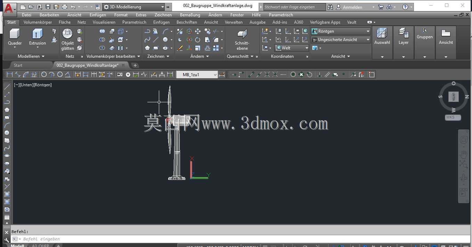Viewport: 472px width, 247px height.
Task: Close the Windkraftanlage drawing tab
Action: tap(123, 65)
